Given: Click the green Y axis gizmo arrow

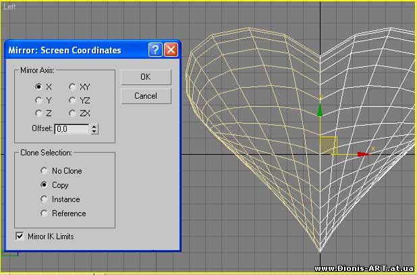Looking at the screenshot, I should pos(320,110).
